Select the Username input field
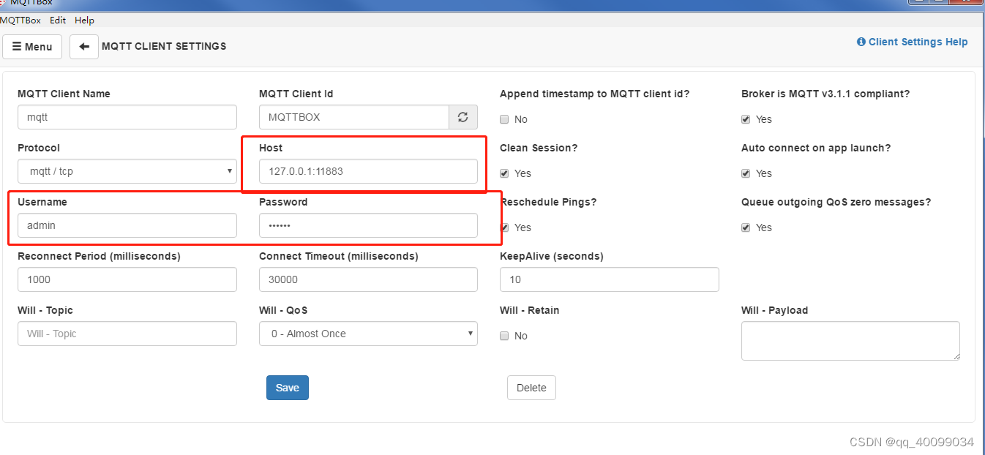 pyautogui.click(x=127, y=225)
